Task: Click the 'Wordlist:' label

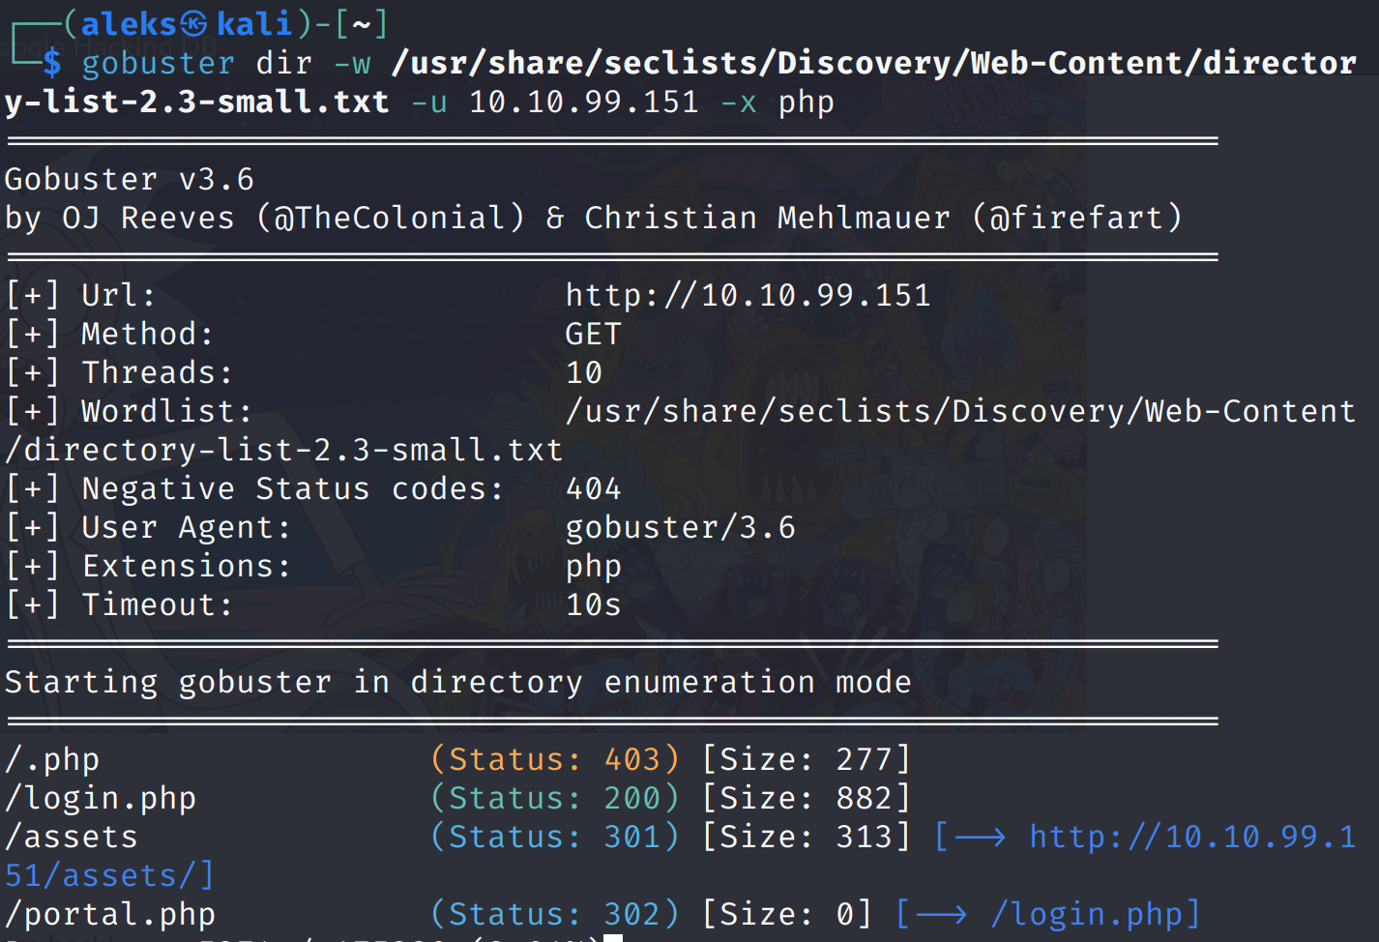Action: point(166,411)
